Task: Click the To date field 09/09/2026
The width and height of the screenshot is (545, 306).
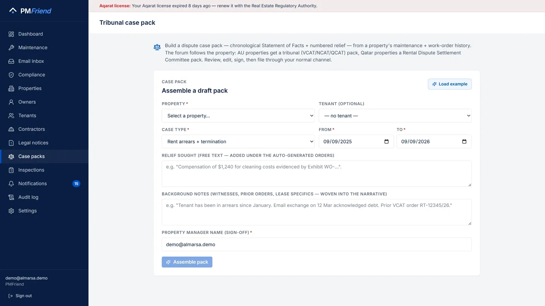Action: tap(434, 142)
